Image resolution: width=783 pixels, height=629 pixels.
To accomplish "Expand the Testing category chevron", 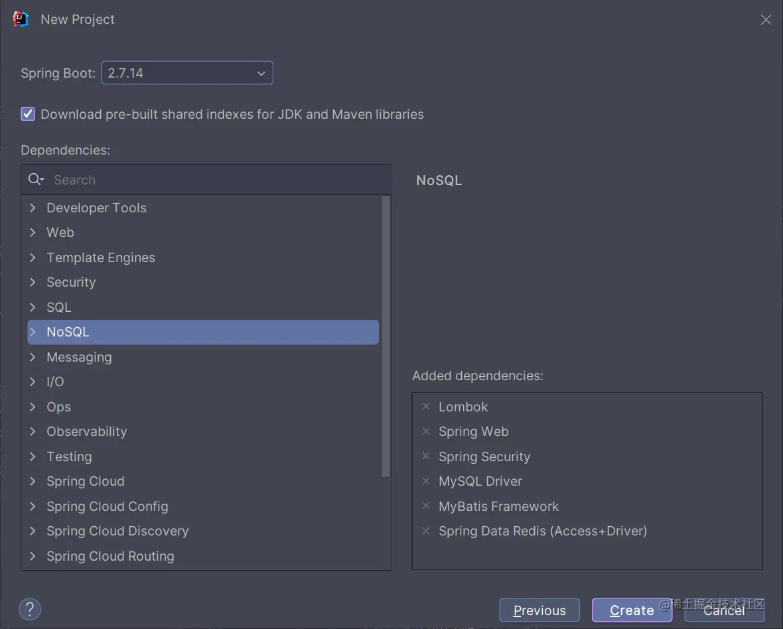I will click(x=33, y=456).
